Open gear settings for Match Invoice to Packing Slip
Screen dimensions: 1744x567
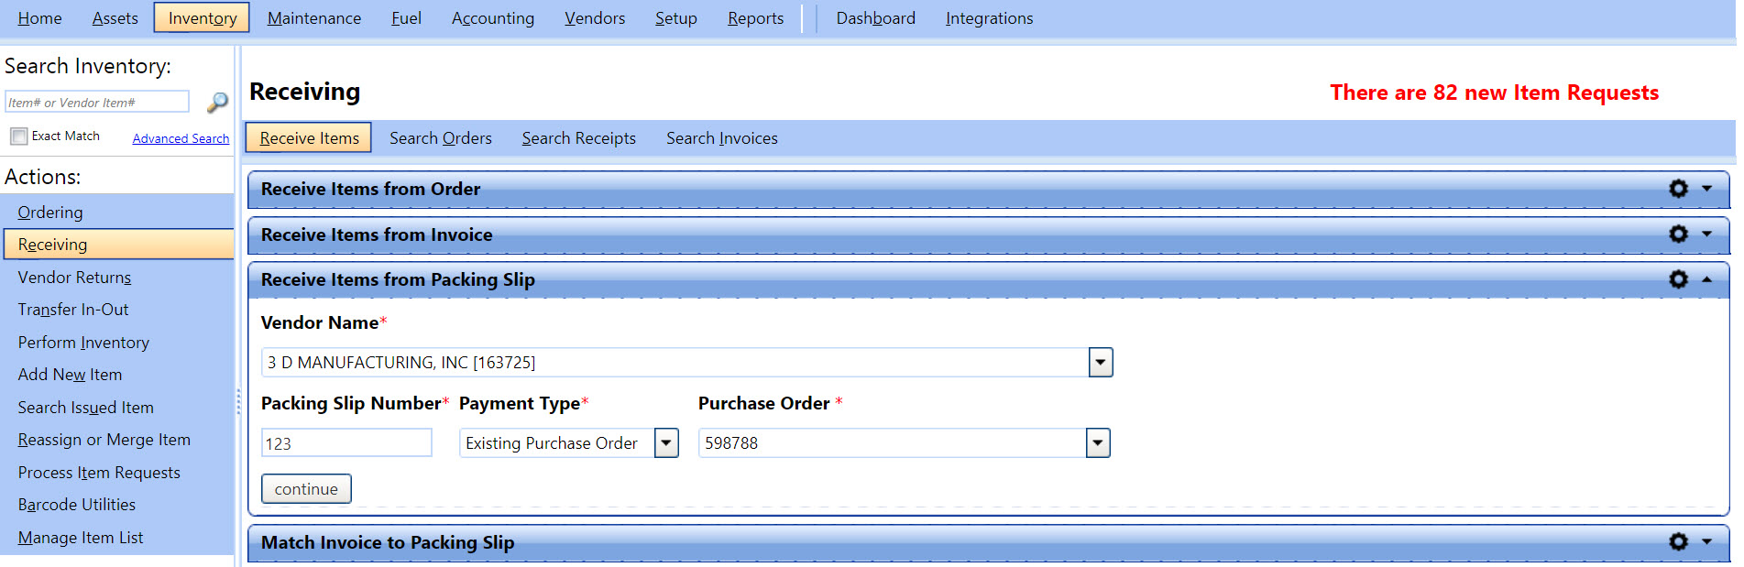click(x=1678, y=542)
